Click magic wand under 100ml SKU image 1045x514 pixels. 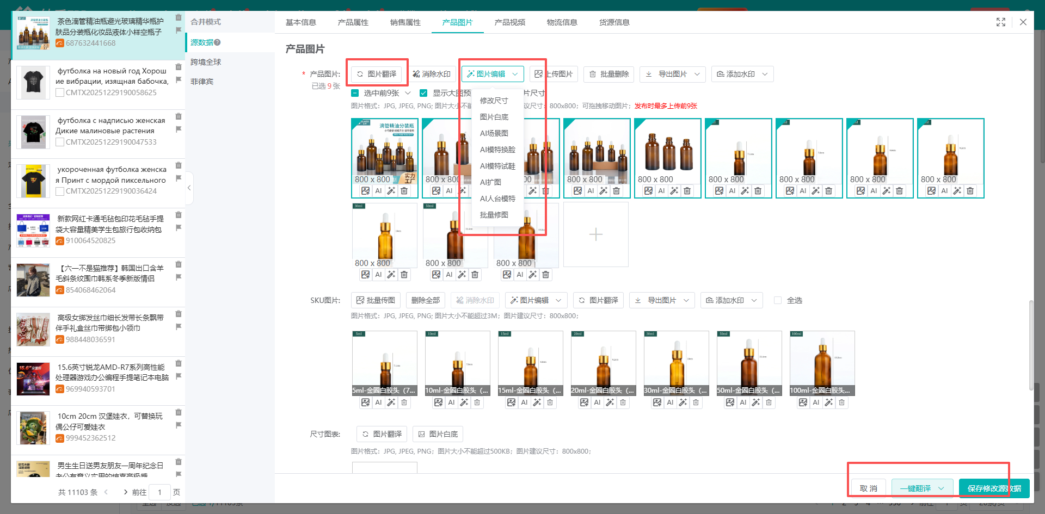tap(828, 402)
